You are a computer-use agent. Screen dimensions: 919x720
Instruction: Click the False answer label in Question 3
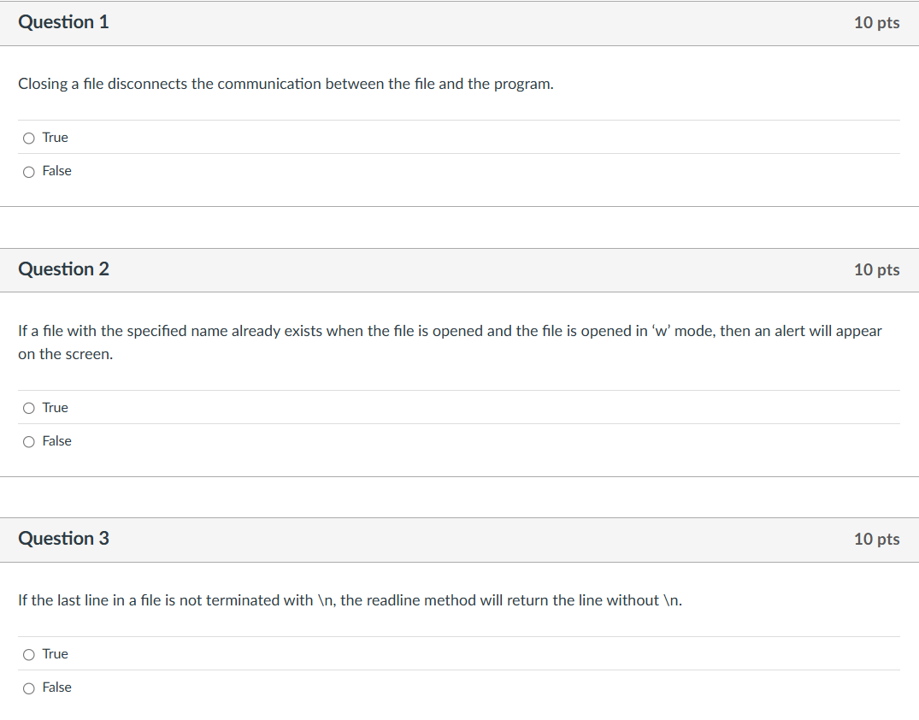click(57, 688)
